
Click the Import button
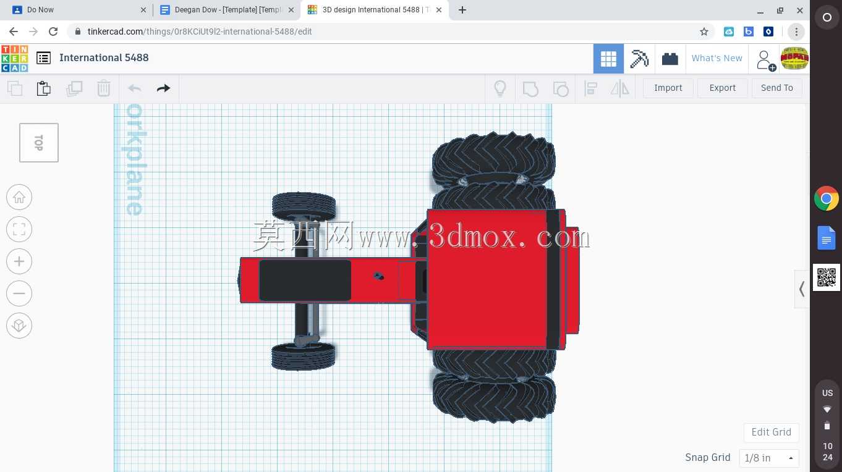point(668,88)
